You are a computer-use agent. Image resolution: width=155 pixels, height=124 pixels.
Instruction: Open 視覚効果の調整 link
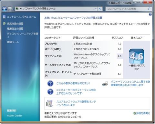pos(15,24)
